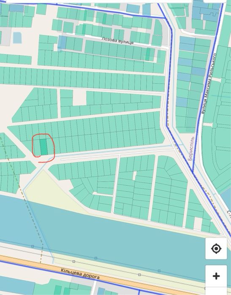231x295 pixels.
Task: Click the leftmost square node on the blue line
Action: (x=33, y=246)
